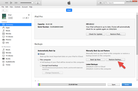Click the colored used-storage segment
This screenshot has width=138, height=91.
point(39,84)
